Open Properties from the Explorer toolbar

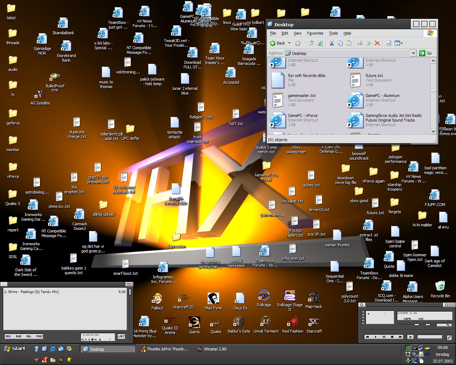pyautogui.click(x=389, y=43)
